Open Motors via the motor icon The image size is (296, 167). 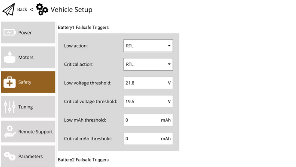[x=9, y=57]
